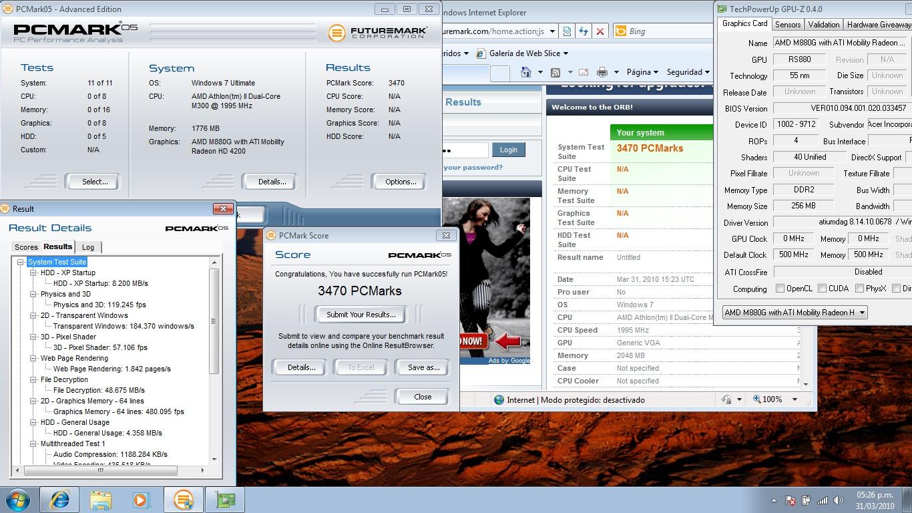Click the Galería de Web Slice favorite icon
Screen dimensions: 912x513
pyautogui.click(x=481, y=53)
